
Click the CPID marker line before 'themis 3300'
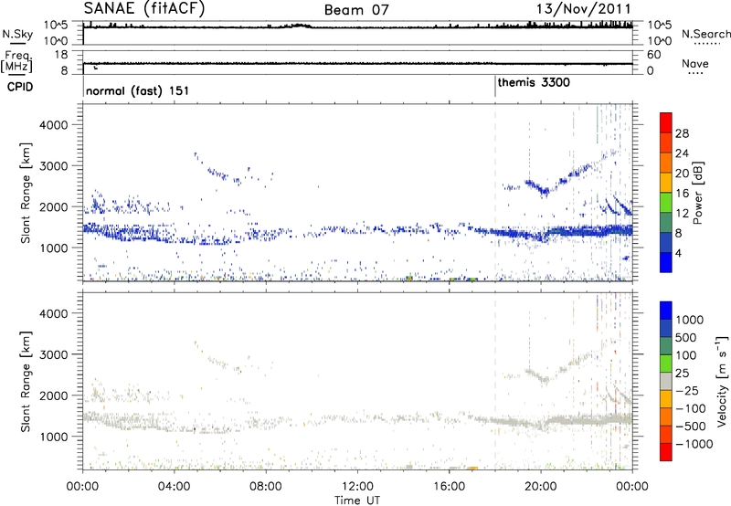[x=495, y=87]
